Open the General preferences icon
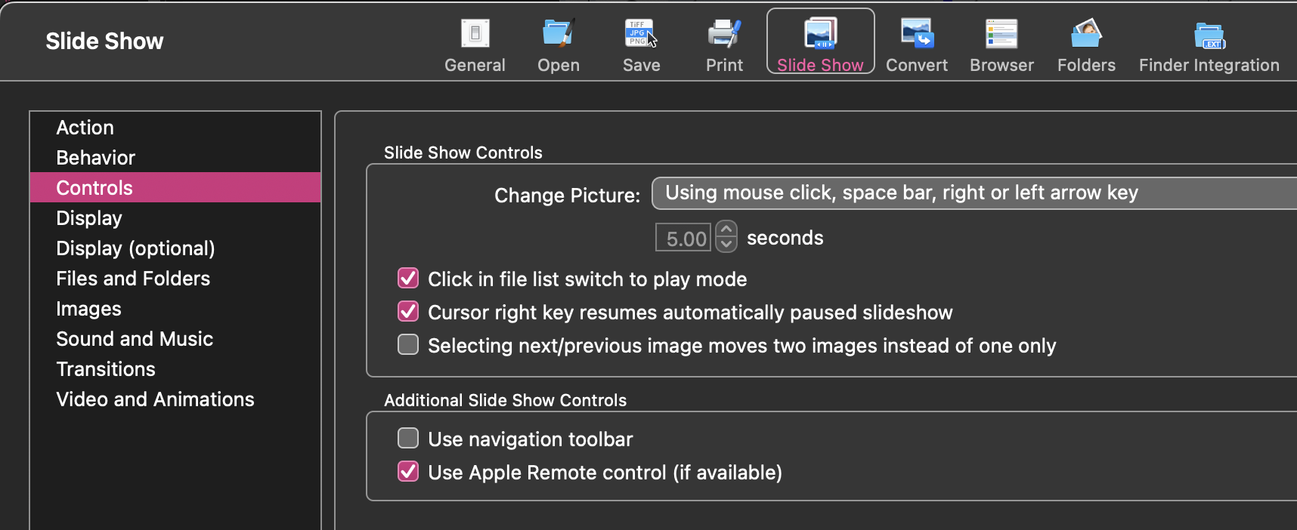Screen dimensions: 1297x530 point(475,34)
